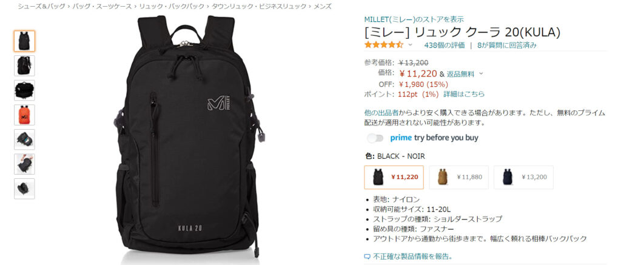Open the リュック・バックパック breadcrumb
This screenshot has width=621, height=265.
point(172,6)
